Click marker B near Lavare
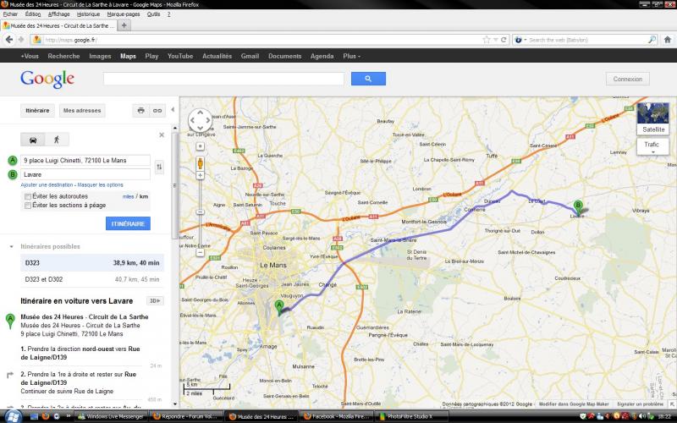This screenshot has width=677, height=423. (578, 207)
